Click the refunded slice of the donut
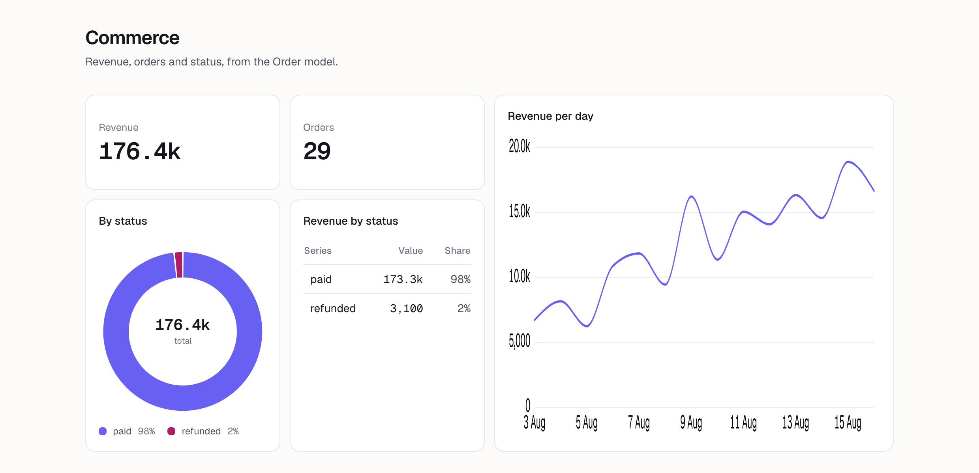Image resolution: width=979 pixels, height=473 pixels. pos(179,265)
